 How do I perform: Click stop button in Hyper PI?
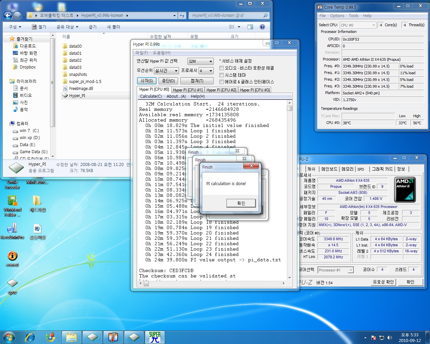[x=168, y=81]
